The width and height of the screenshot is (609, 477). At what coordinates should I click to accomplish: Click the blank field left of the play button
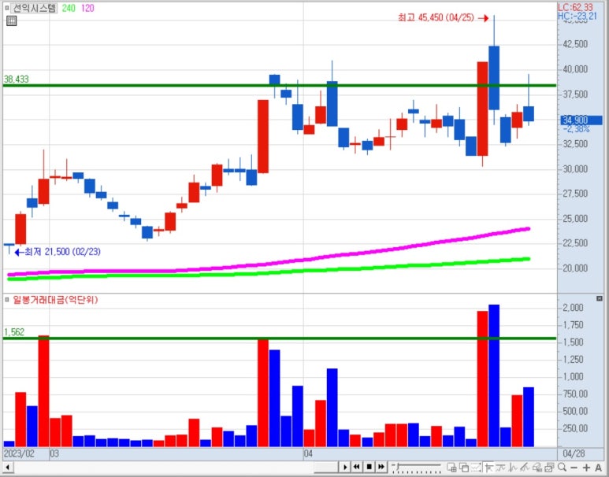coord(326,467)
